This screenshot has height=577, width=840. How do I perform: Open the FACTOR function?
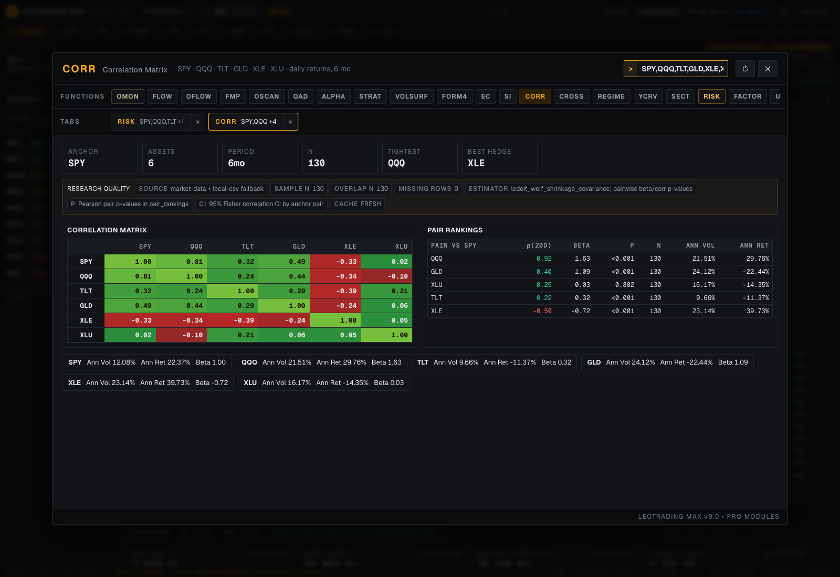(748, 97)
